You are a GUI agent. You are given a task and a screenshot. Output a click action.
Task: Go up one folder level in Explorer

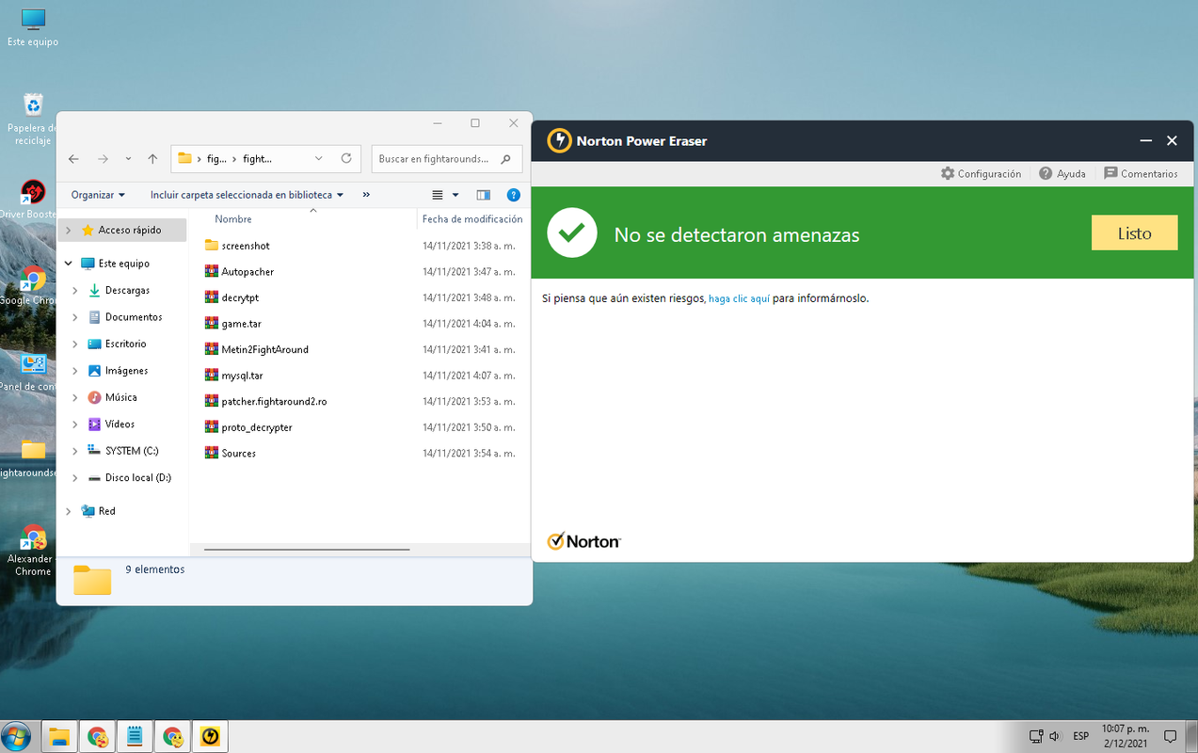(x=152, y=159)
